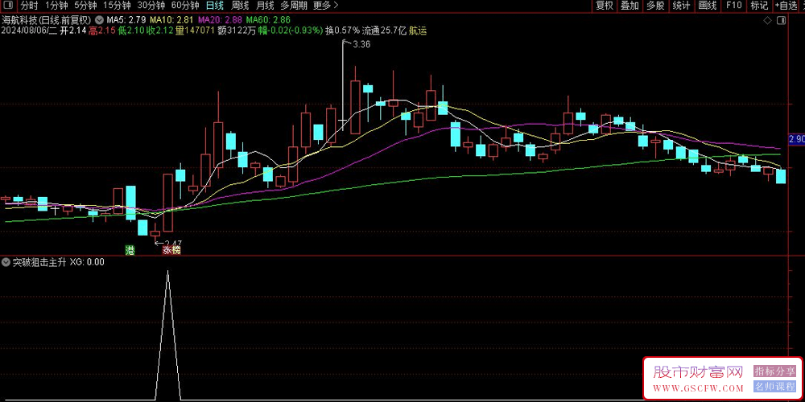Expand the 更多 periods menu
The height and width of the screenshot is (402, 805).
point(325,6)
